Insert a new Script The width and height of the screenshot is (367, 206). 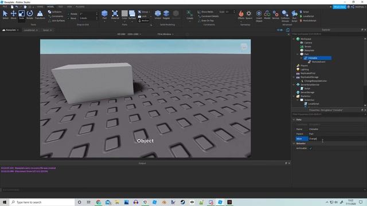tap(304, 11)
